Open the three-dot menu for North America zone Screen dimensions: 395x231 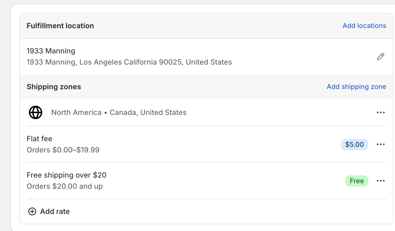coord(380,112)
